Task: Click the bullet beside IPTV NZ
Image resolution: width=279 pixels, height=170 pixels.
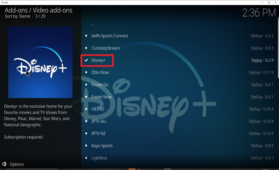Action: click(86, 133)
